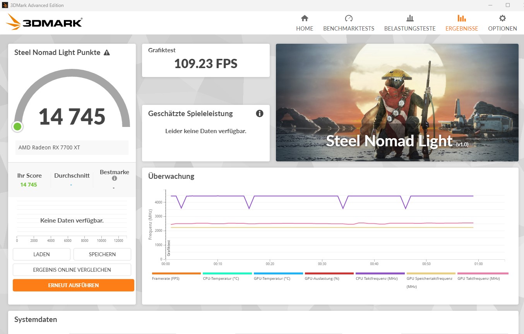This screenshot has width=524, height=334.
Task: Toggle GPU-Temperatur (°C) legend series
Action: point(278,276)
